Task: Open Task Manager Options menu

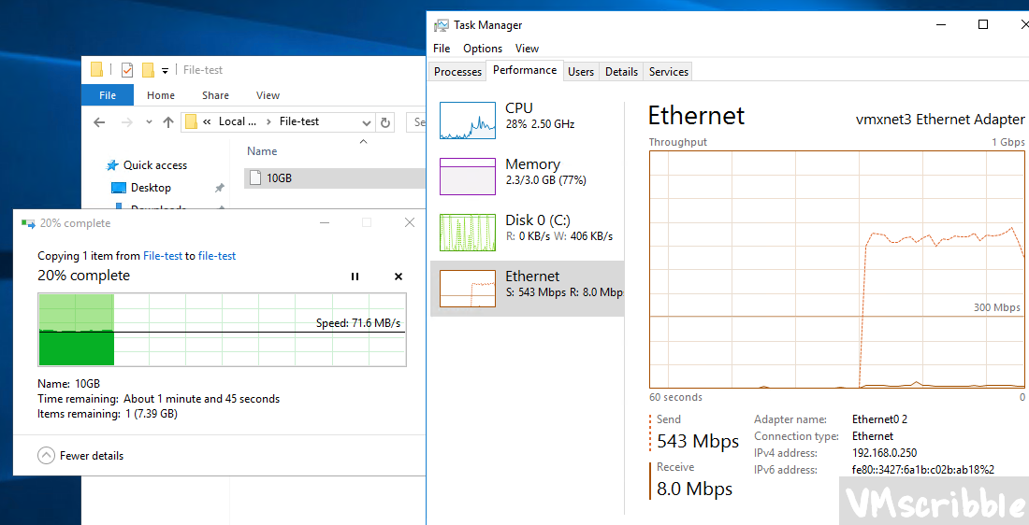Action: (483, 49)
